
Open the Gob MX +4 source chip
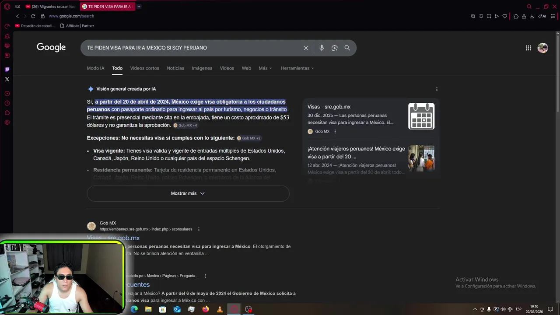(185, 126)
